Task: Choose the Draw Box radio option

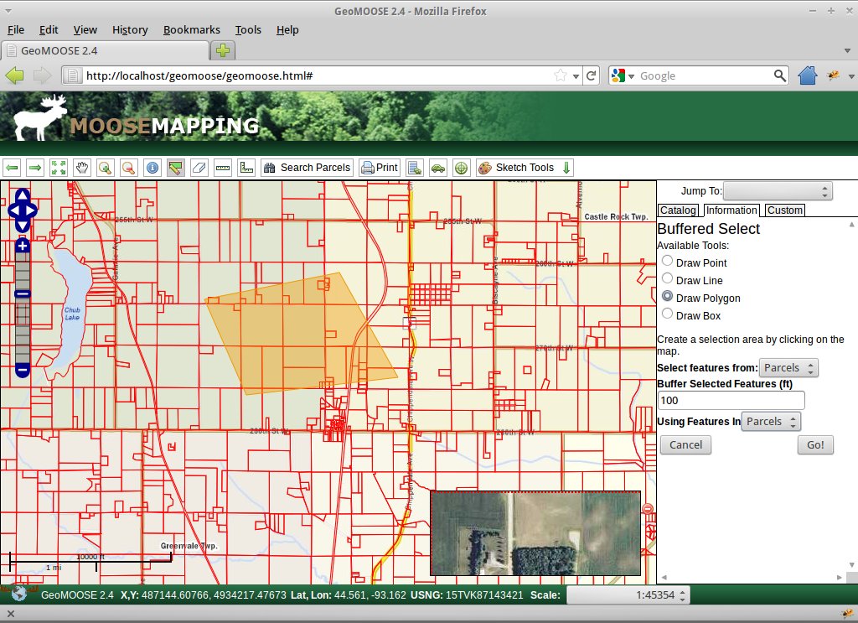Action: [668, 314]
